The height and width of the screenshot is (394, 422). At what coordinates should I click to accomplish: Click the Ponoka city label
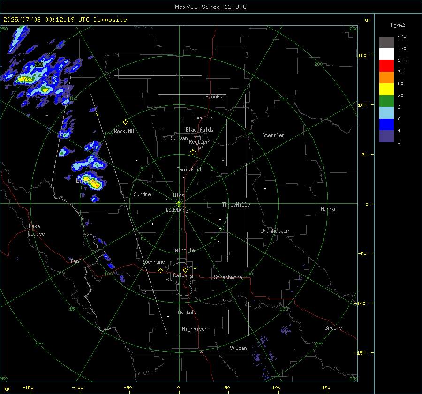214,97
